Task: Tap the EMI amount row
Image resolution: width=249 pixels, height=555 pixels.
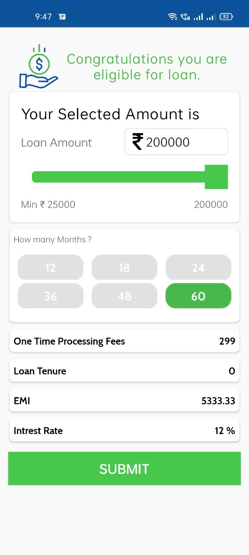Action: tap(124, 401)
